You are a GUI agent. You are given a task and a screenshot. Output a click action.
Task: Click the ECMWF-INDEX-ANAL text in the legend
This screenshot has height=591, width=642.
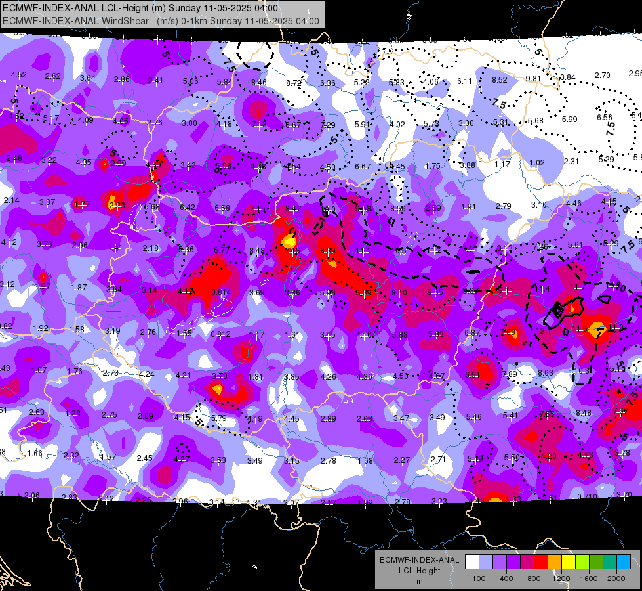(419, 560)
